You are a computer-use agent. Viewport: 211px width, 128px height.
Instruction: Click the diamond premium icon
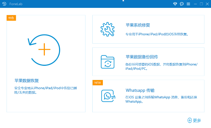[175, 4]
